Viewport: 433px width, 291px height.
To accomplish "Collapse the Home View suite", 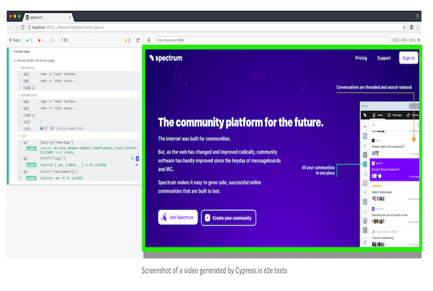I will pos(10,52).
